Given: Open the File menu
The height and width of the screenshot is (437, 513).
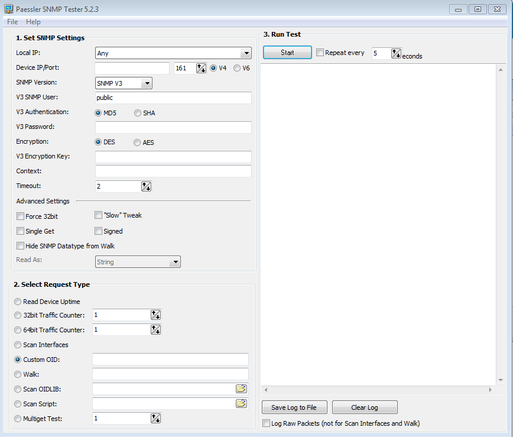Looking at the screenshot, I should (12, 22).
